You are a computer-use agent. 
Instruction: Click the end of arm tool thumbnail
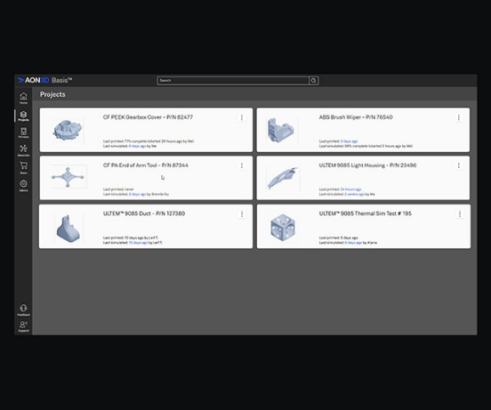(x=68, y=177)
